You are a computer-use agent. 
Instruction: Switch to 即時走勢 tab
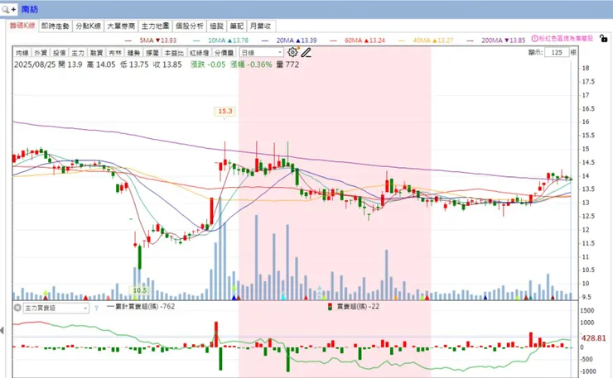point(56,26)
